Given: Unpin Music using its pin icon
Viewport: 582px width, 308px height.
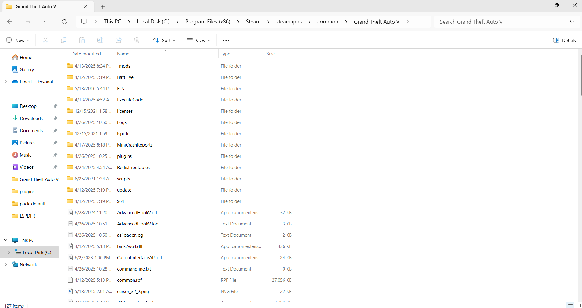Looking at the screenshot, I should (x=55, y=155).
